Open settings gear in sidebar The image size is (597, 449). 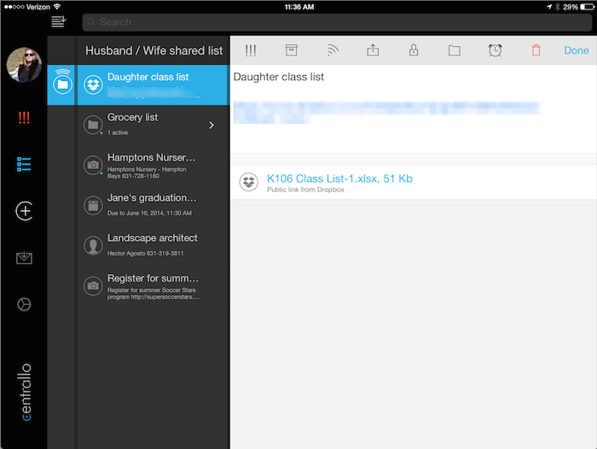coord(24,304)
